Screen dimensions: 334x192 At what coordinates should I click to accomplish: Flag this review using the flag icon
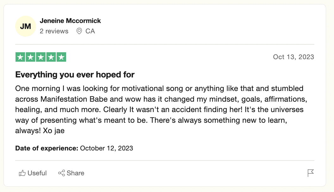click(311, 173)
